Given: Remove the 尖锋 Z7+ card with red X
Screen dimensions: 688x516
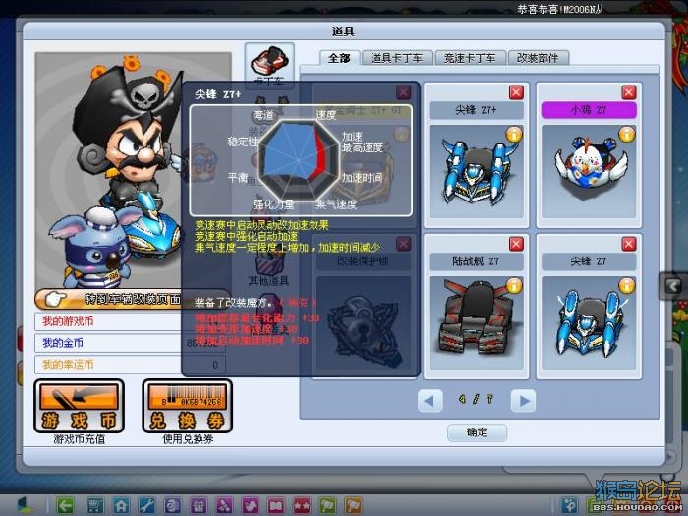Looking at the screenshot, I should [516, 92].
